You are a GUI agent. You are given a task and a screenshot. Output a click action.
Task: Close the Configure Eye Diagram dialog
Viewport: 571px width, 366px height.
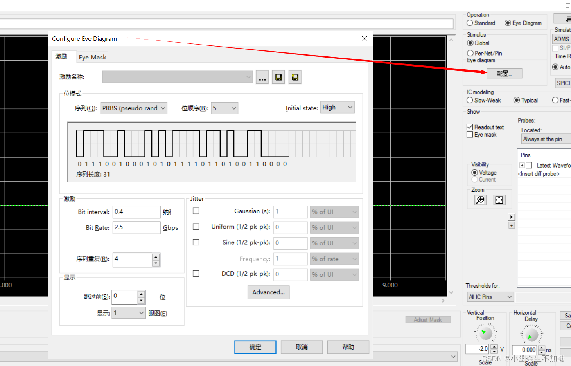tap(365, 39)
